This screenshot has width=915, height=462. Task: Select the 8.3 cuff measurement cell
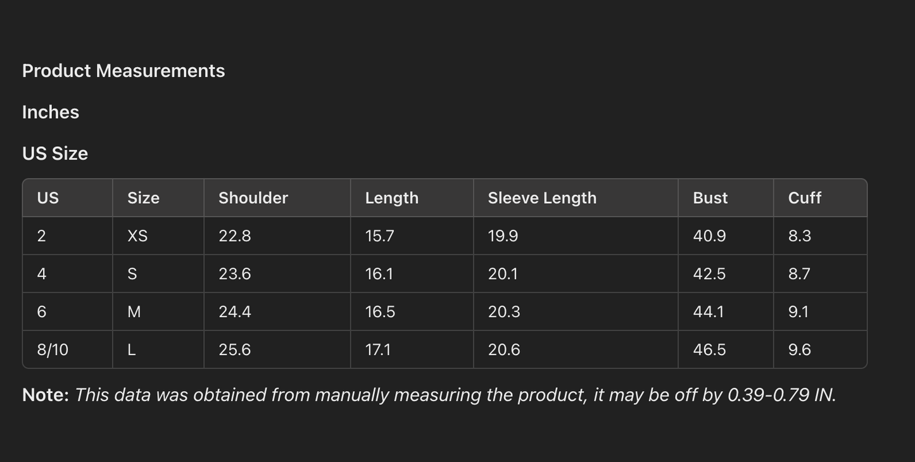click(x=799, y=236)
